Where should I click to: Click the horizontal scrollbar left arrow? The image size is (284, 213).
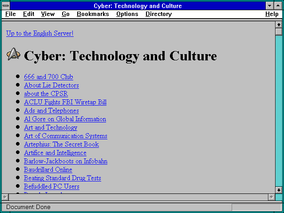(x=5, y=197)
